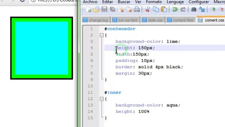Screen dimensions: 225x127
Task: Switch to the change.log tab
Action: (x=96, y=20)
